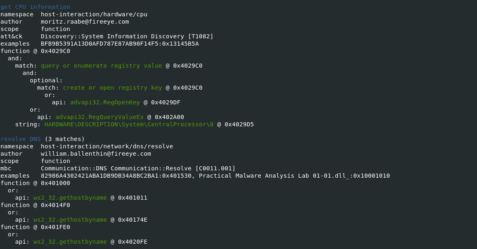The image size is (477, 249).
Task: Click the william.ballenthin@fireeye.com author email
Action: [96, 154]
